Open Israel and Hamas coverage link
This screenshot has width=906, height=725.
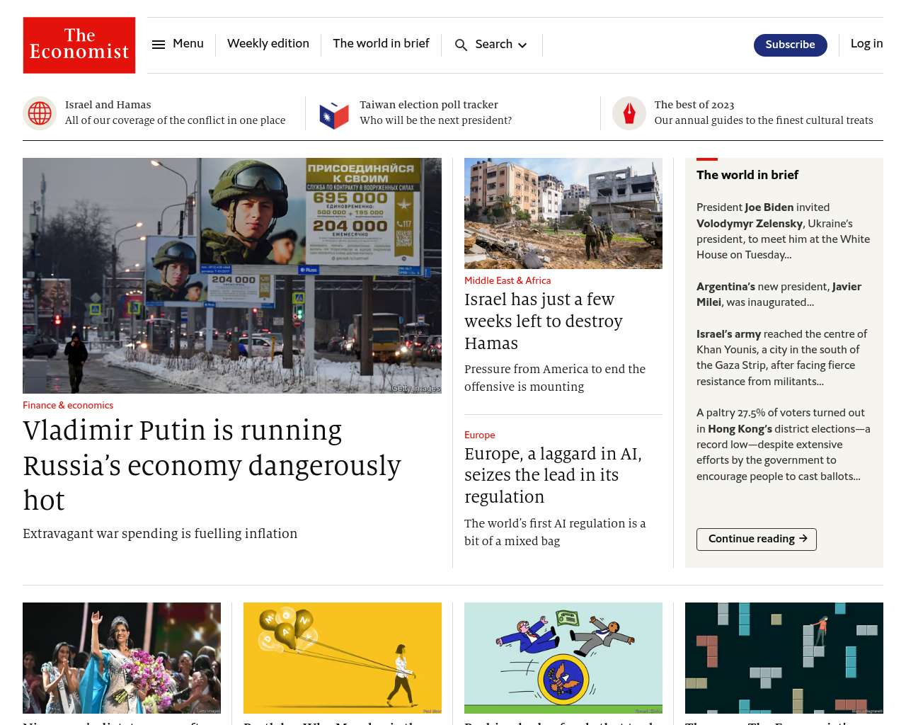[108, 105]
